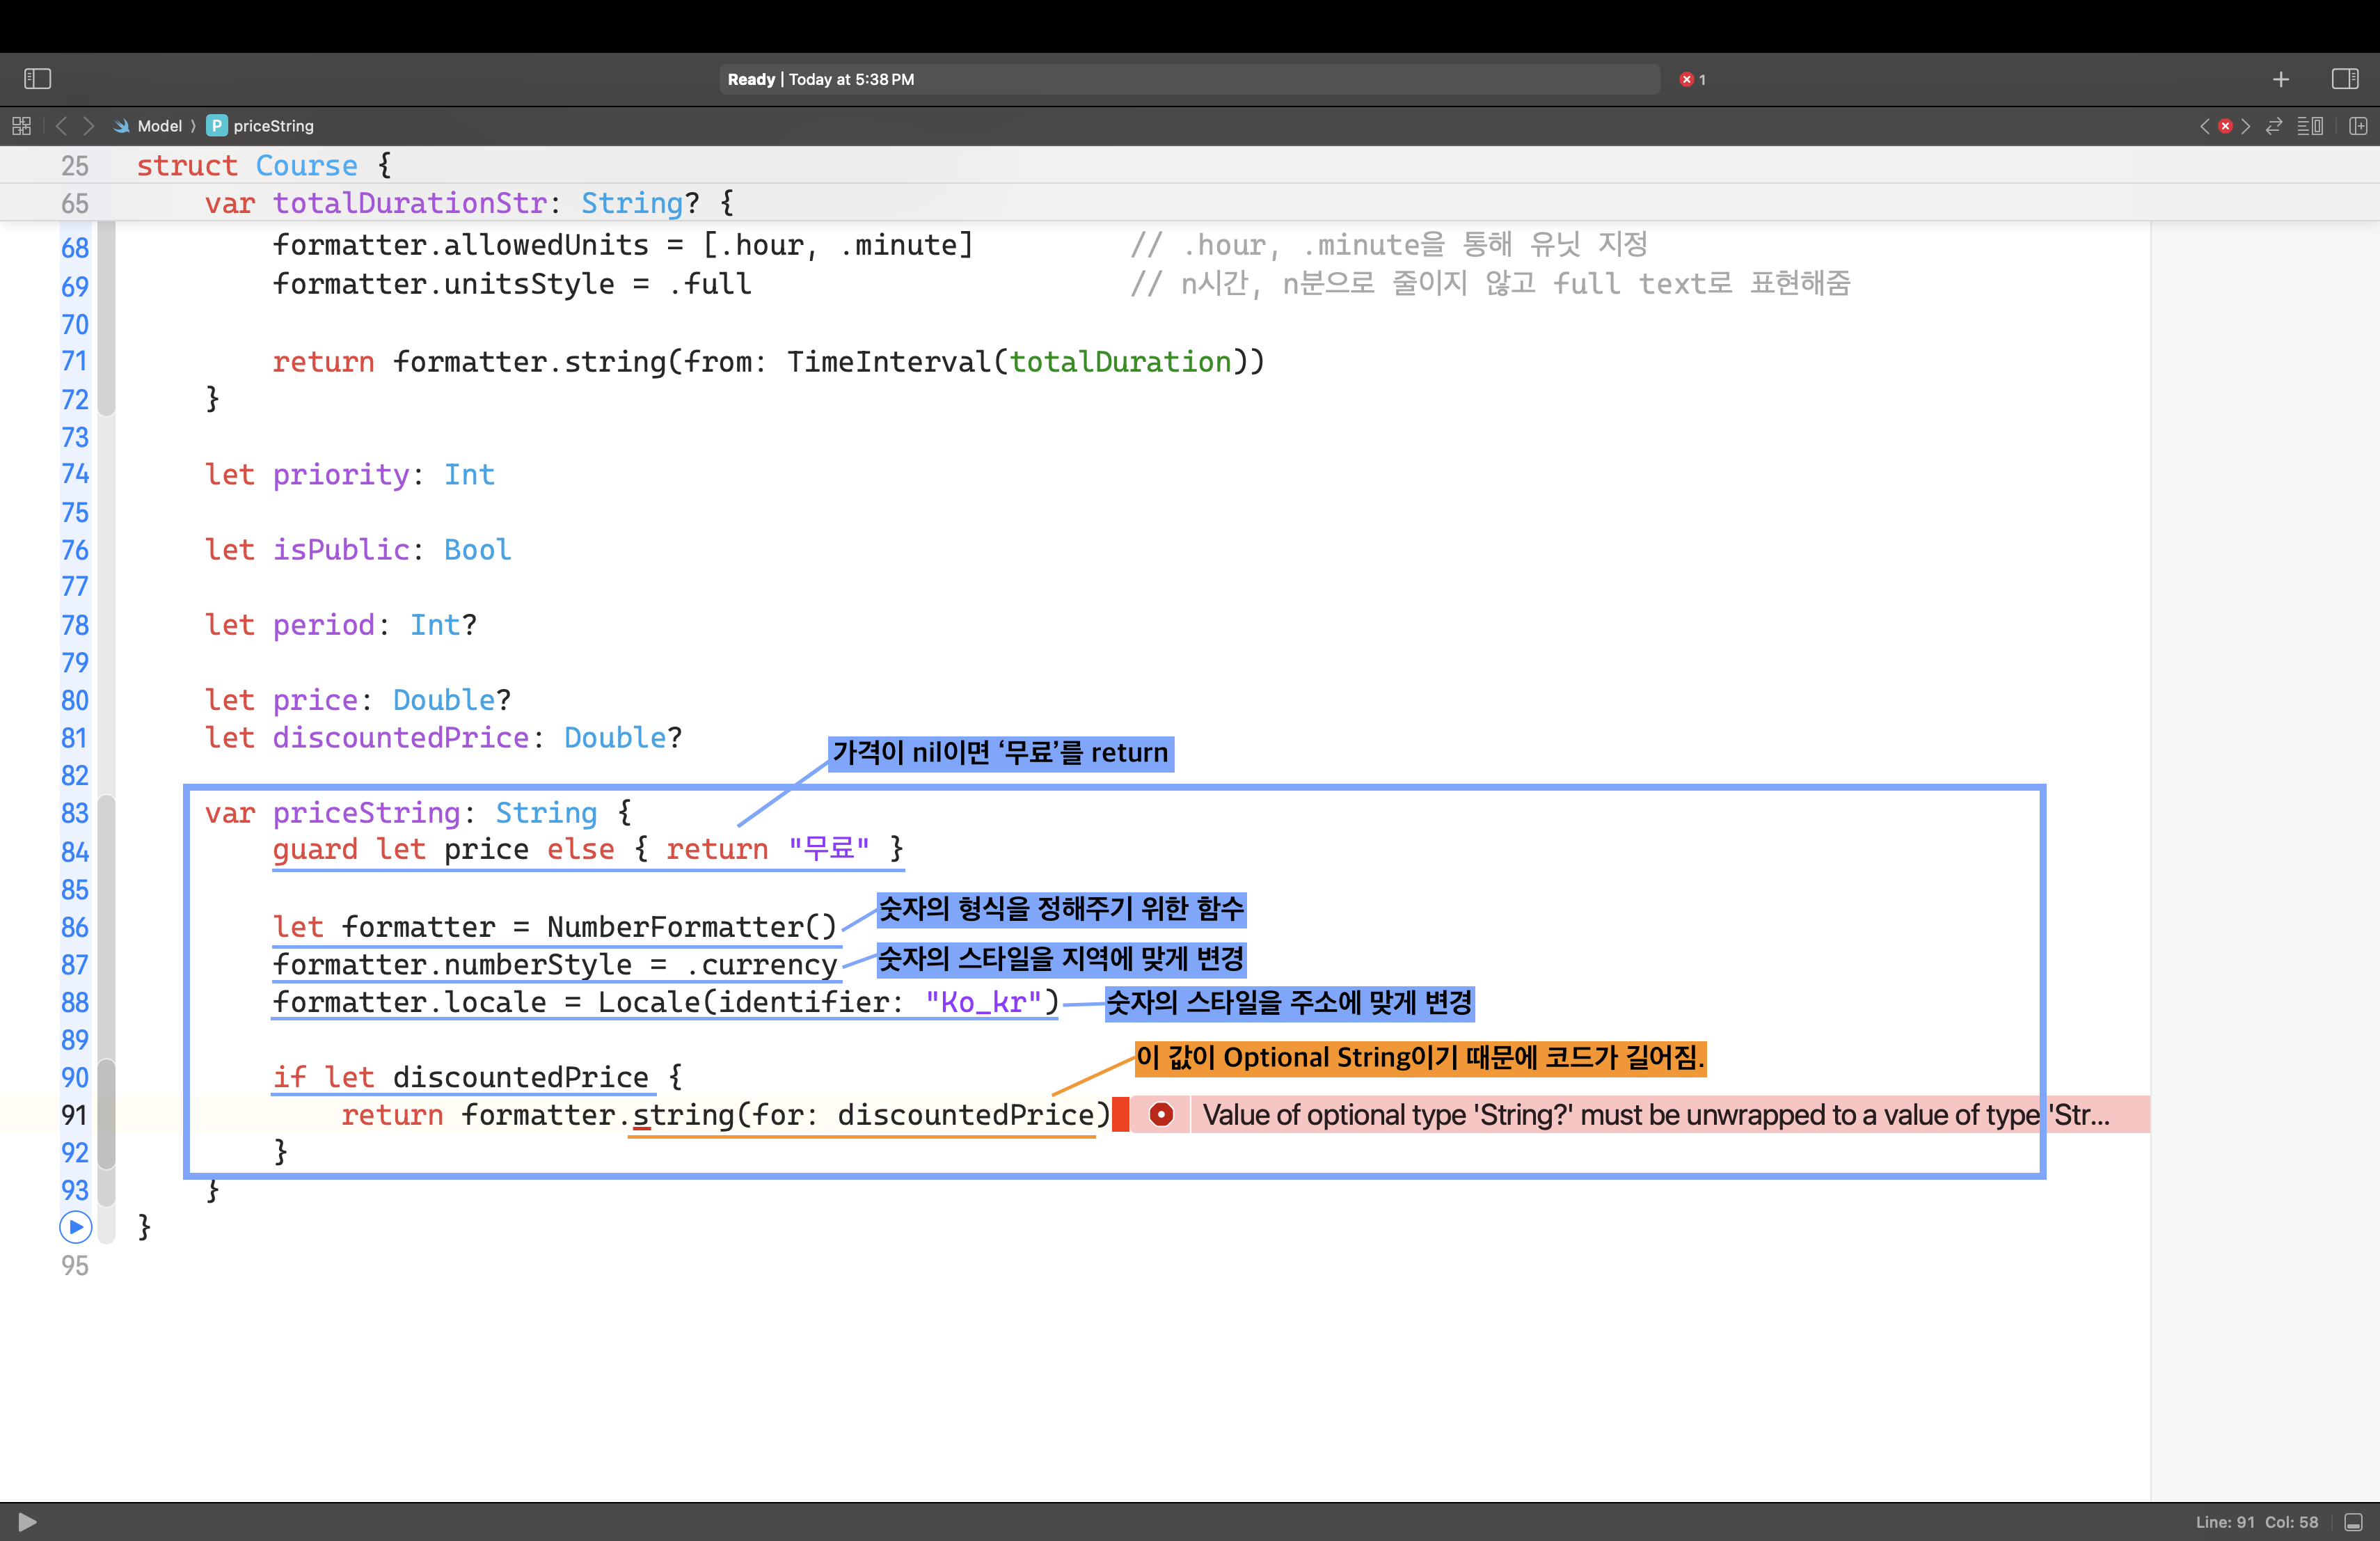Open the Model breadcrumb menu
The image size is (2380, 1541).
[x=159, y=126]
